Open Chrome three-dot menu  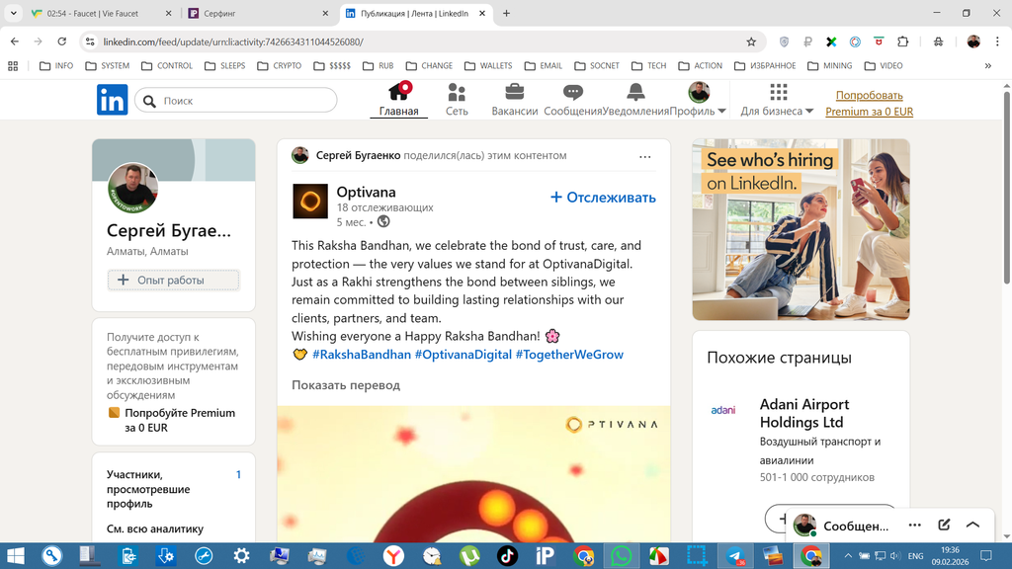[x=997, y=41]
